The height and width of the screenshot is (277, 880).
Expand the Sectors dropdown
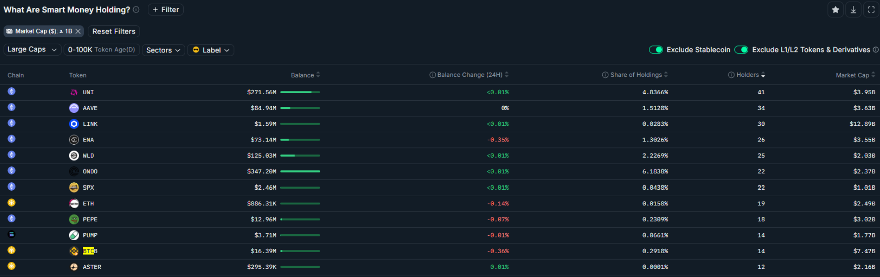(x=163, y=50)
